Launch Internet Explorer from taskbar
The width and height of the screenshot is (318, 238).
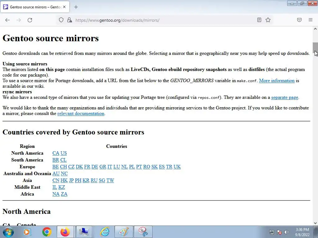point(105,232)
